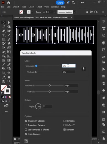
Task: Open the stroke weight dropdown
Action: [55, 12]
